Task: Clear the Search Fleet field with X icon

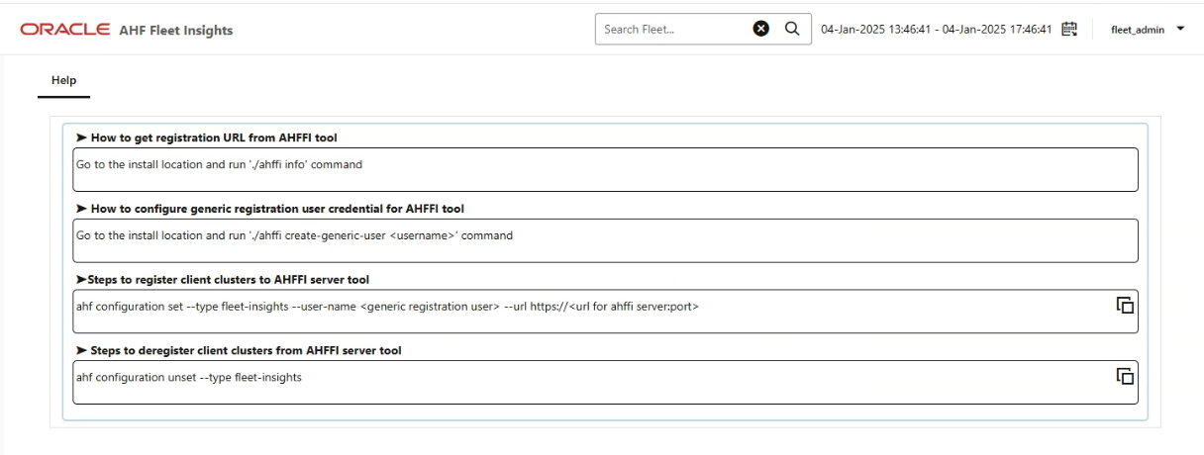Action: point(761,29)
